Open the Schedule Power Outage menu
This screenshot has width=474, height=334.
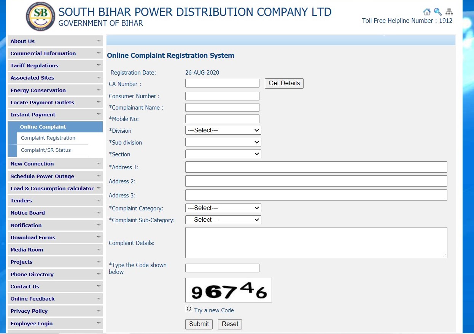click(55, 176)
